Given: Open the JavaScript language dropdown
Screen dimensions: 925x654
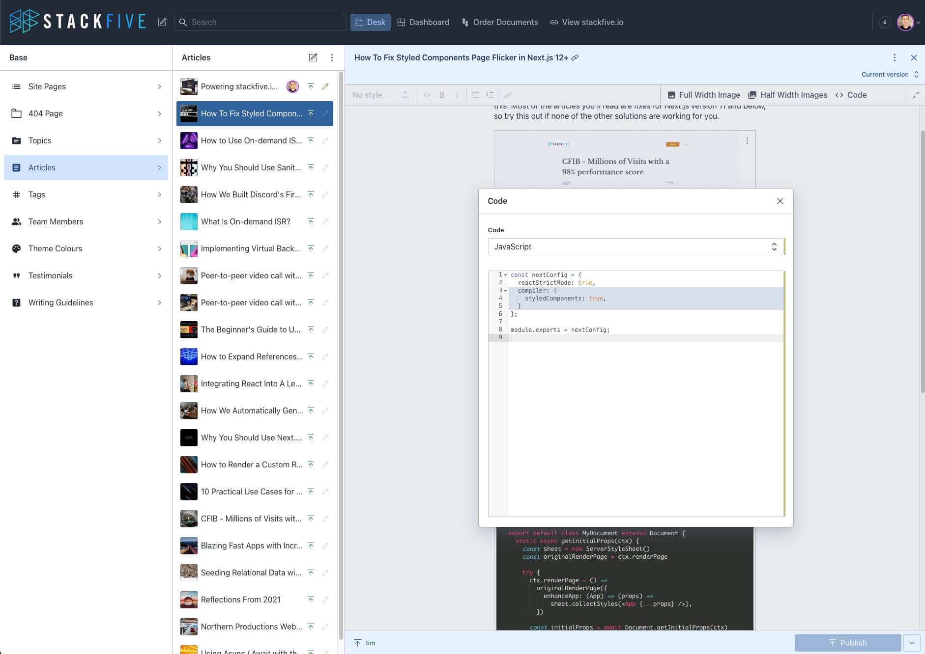Looking at the screenshot, I should click(636, 246).
